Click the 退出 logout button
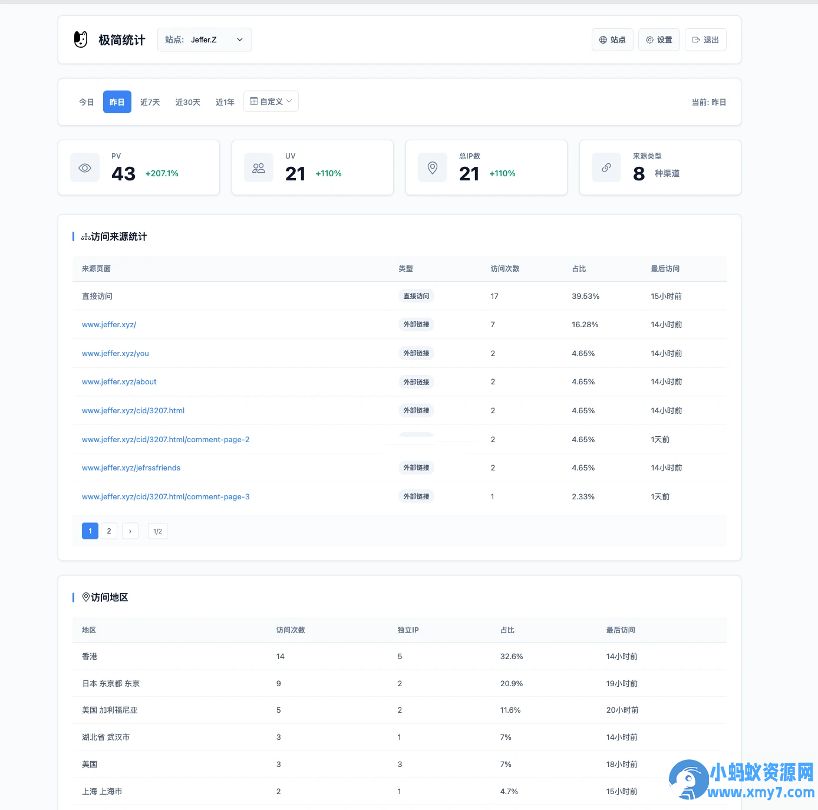The image size is (818, 810). click(705, 39)
